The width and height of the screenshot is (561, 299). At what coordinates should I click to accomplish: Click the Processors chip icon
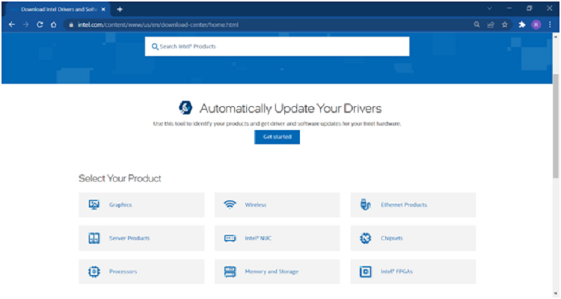(94, 272)
